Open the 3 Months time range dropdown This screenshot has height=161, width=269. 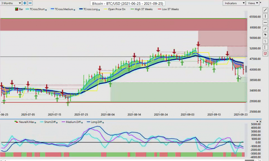pyautogui.click(x=11, y=3)
